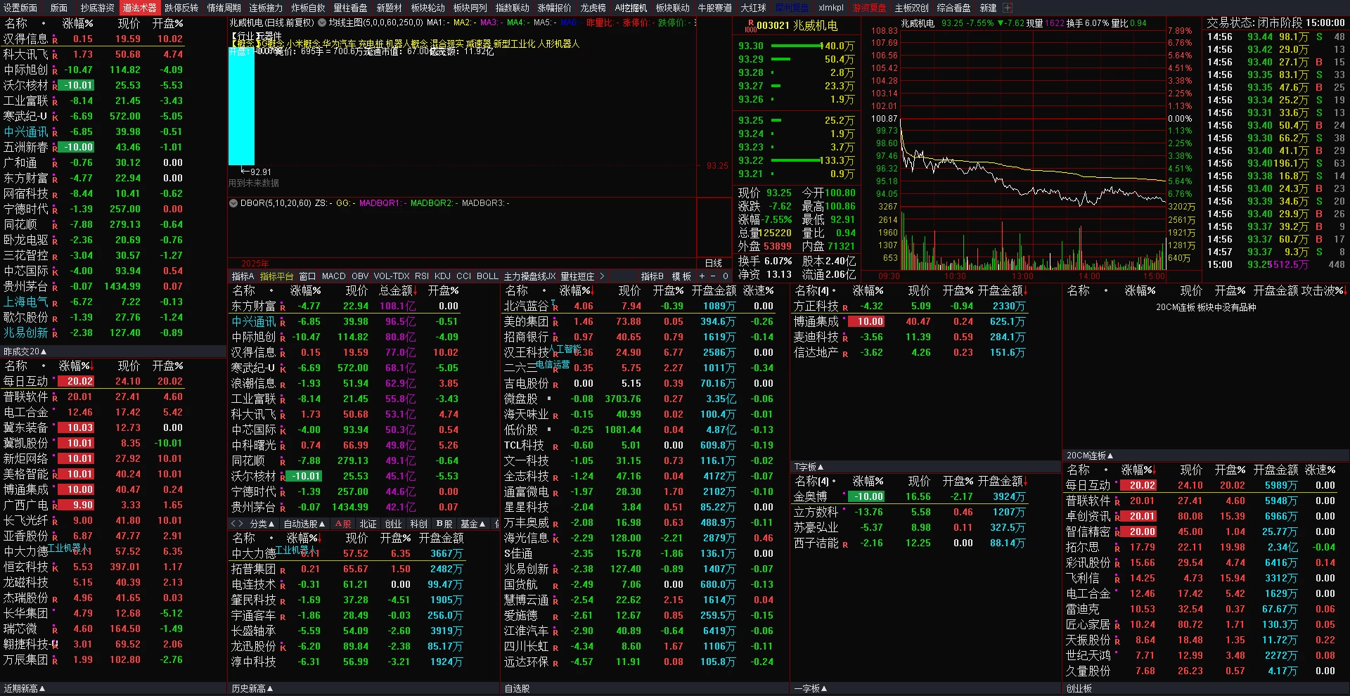Screen dimensions: 1350x696
Task: Click the round collapse icon beside DBQR(5,10,20,60)
Action: click(234, 203)
